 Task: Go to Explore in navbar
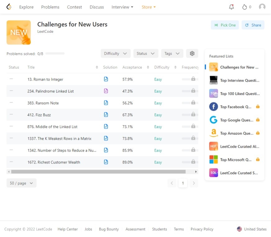[26, 7]
